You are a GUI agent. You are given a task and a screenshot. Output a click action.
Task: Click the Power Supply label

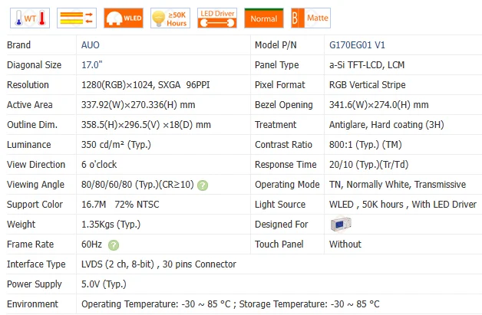(35, 284)
